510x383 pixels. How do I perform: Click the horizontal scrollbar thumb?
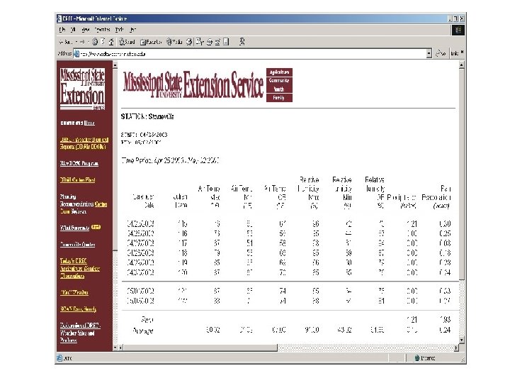pos(200,348)
